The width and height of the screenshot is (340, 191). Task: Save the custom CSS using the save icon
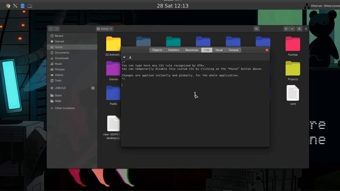[130, 57]
